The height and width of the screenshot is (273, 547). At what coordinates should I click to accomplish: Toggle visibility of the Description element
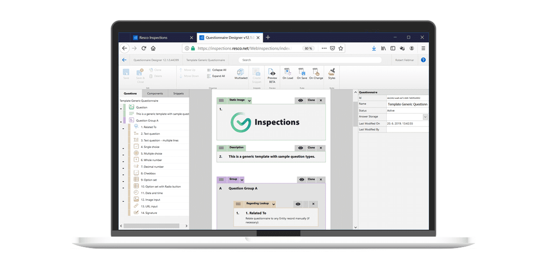(x=300, y=147)
